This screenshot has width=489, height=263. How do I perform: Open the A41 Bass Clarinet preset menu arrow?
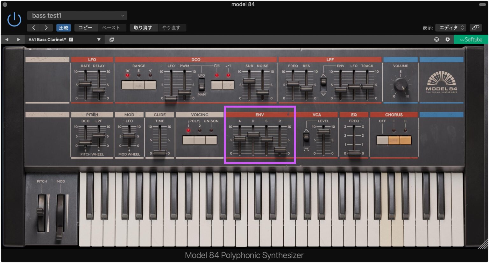(99, 39)
